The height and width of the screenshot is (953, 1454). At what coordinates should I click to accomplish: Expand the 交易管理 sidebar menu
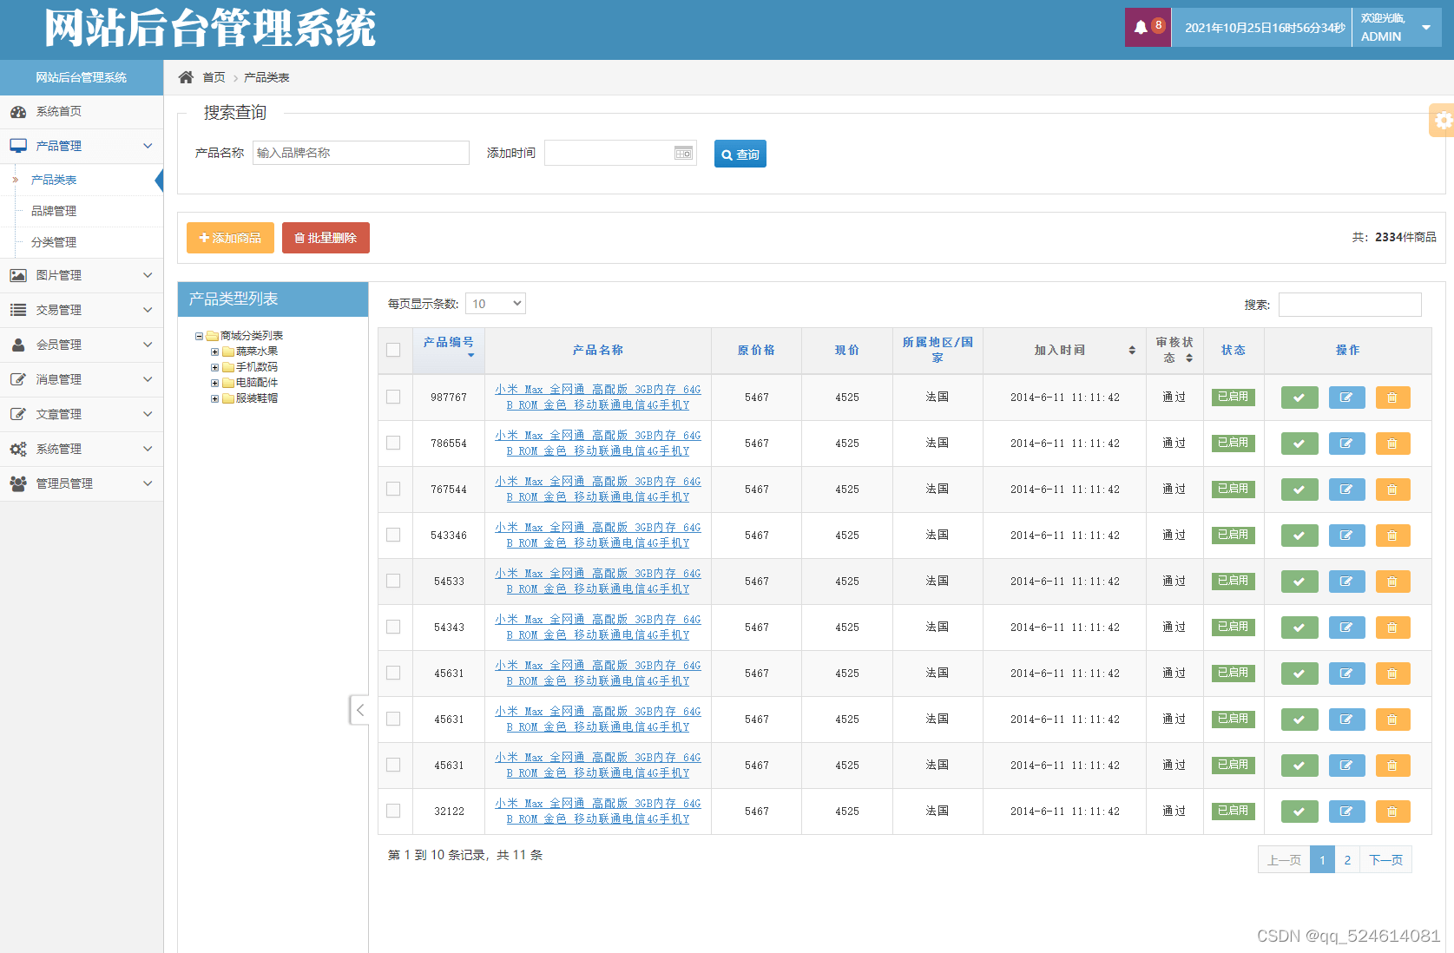pos(82,310)
